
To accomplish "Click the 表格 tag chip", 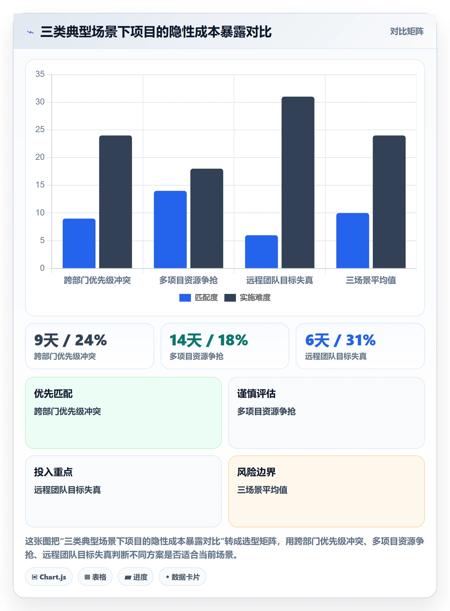I will click(95, 577).
